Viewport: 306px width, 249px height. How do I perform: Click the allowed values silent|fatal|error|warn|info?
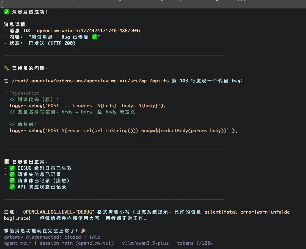click(x=243, y=212)
